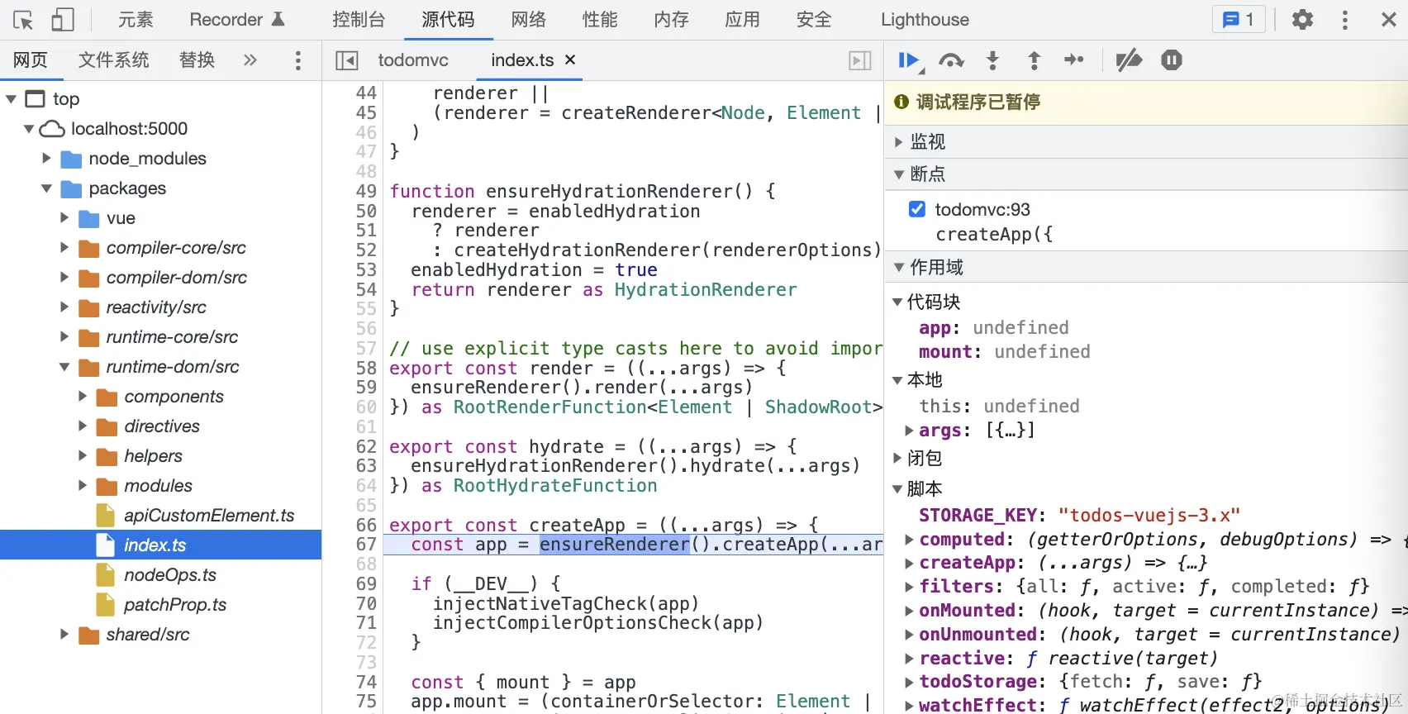Expand the components folder
This screenshot has width=1408, height=714.
point(83,397)
